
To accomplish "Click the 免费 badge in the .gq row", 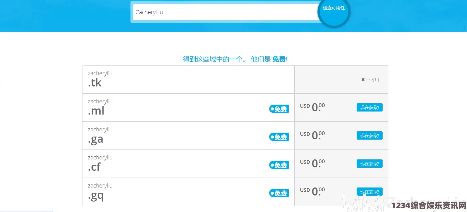I will 279,193.
